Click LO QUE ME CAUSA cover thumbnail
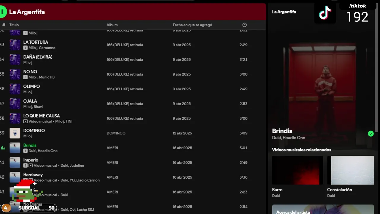Viewport: 380px width, 214px height. 15,118
